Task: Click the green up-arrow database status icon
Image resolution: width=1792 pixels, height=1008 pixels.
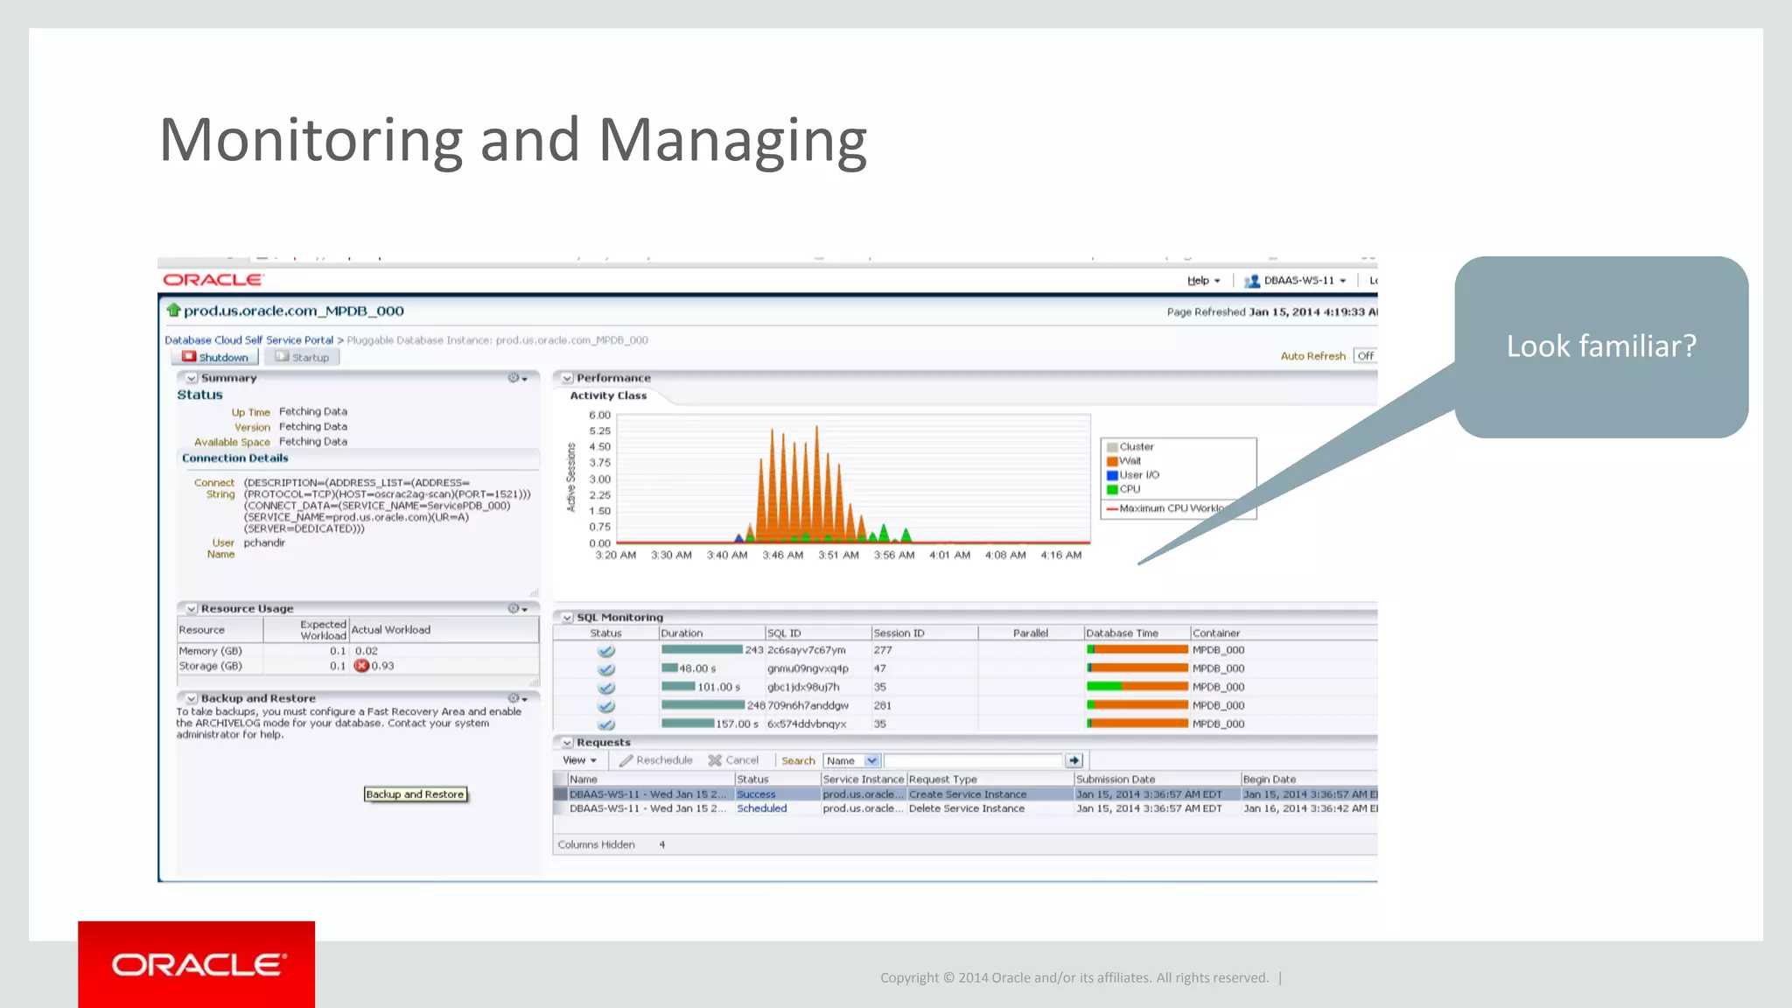Action: pyautogui.click(x=173, y=311)
